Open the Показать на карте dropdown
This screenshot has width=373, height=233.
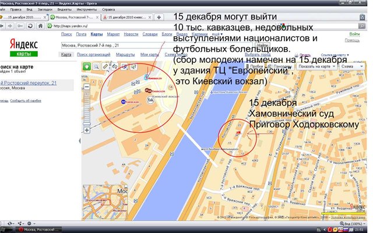(x=316, y=66)
